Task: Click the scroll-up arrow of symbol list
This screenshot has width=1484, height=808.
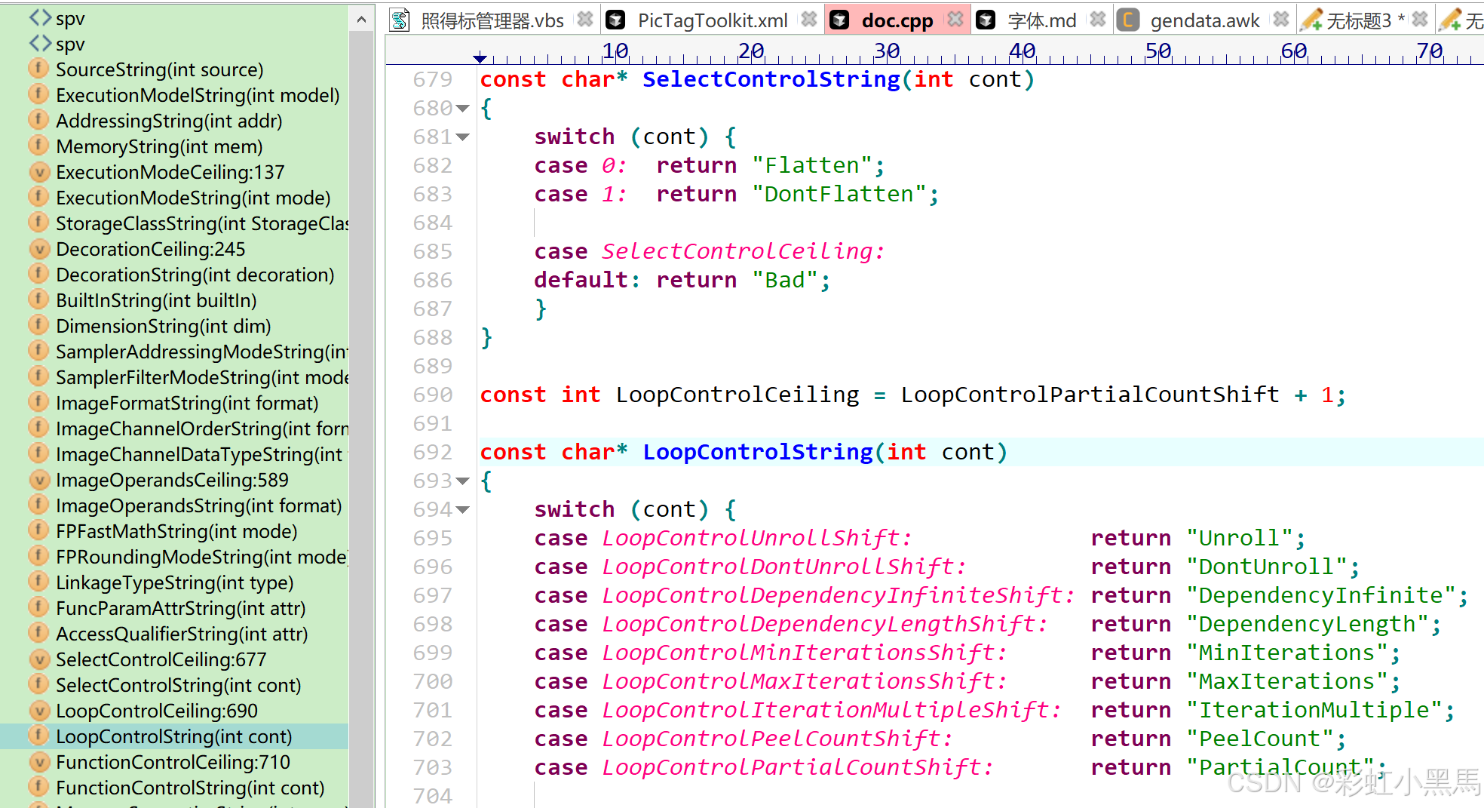Action: 361,20
